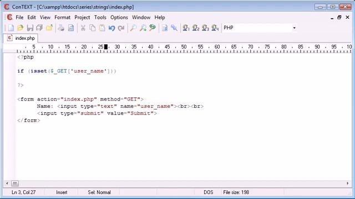The height and width of the screenshot is (199, 355).
Task: Click the Find Next toolbar icon
Action: coord(143,28)
